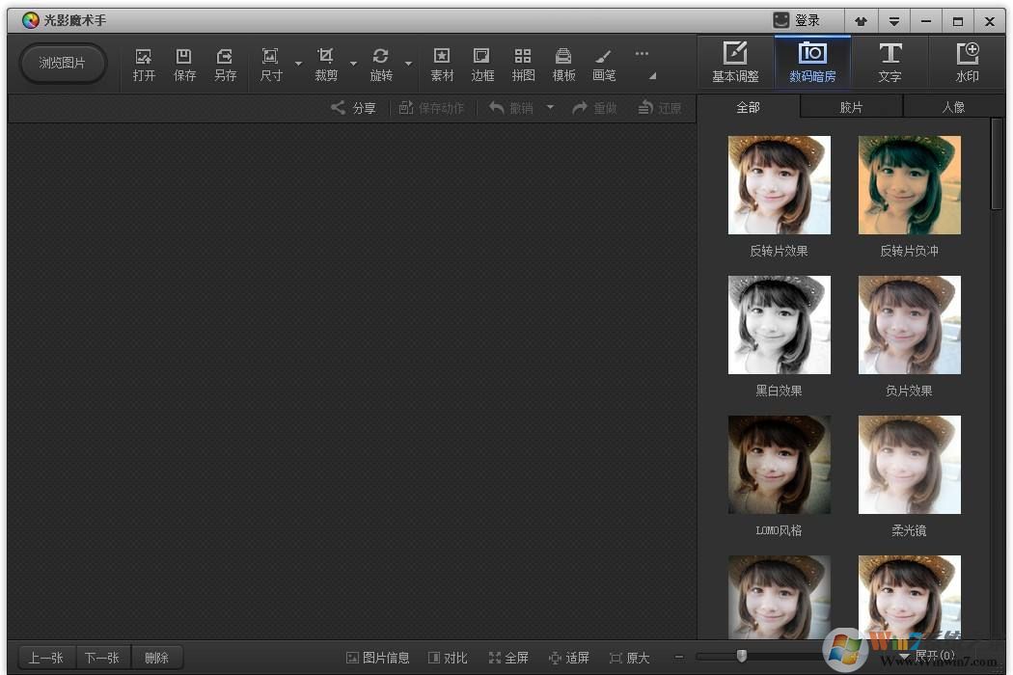Toggle Full Screen (全屏) mode
1013x675 pixels.
click(x=508, y=658)
